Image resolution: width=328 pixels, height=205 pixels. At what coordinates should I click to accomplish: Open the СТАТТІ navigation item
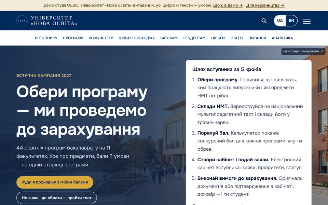coord(236,38)
